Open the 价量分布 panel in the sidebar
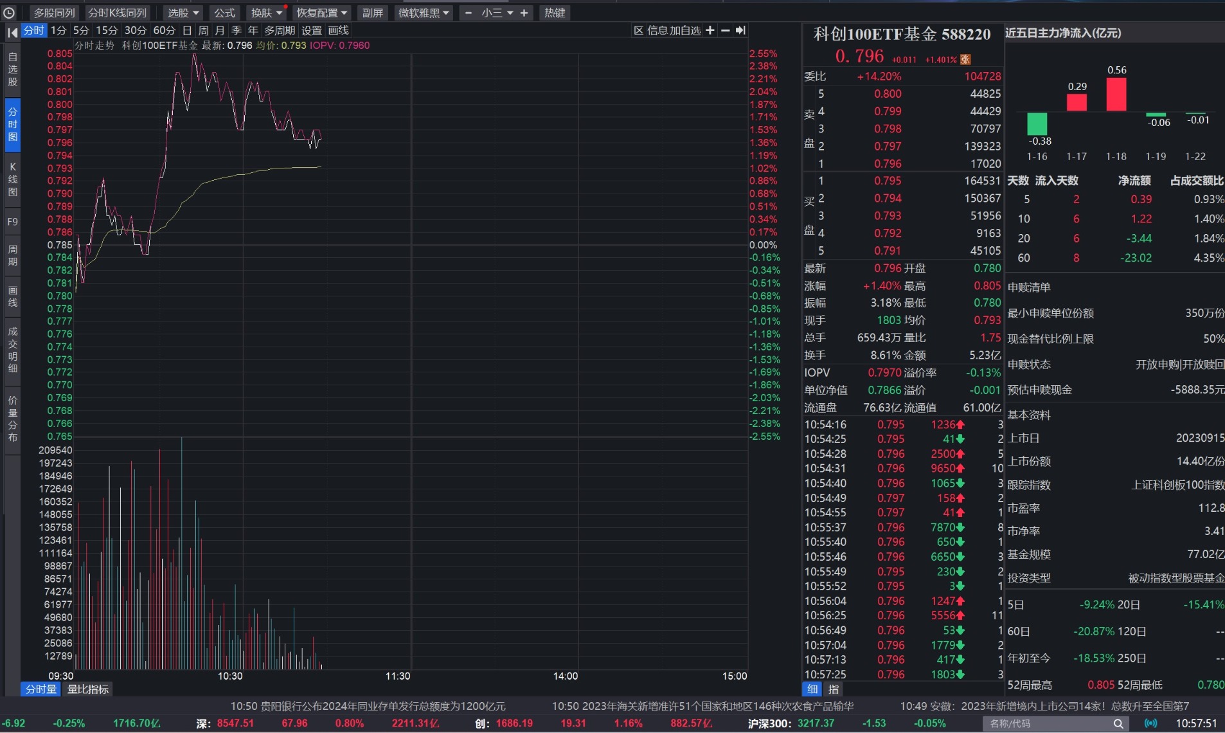The width and height of the screenshot is (1225, 733). (11, 418)
